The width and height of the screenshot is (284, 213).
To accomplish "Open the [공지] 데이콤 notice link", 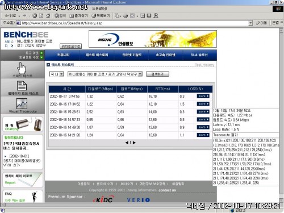I will (22, 162).
